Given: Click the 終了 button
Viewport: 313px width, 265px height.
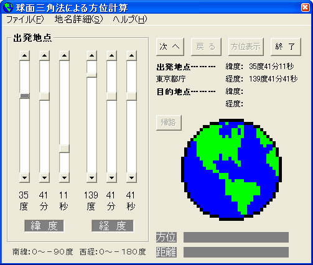Looking at the screenshot, I should [x=286, y=47].
